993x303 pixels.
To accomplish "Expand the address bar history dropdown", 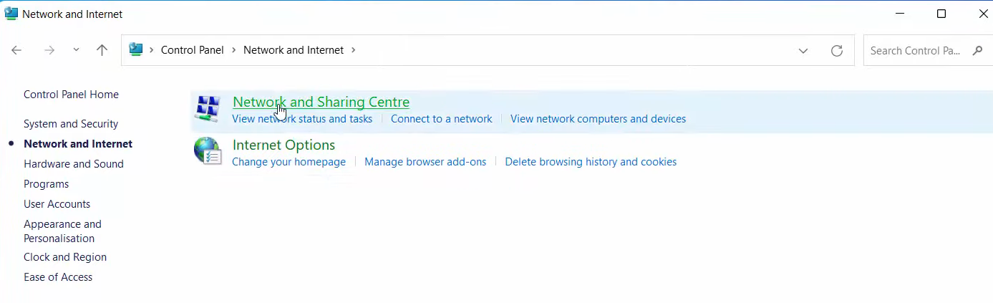I will [x=803, y=51].
